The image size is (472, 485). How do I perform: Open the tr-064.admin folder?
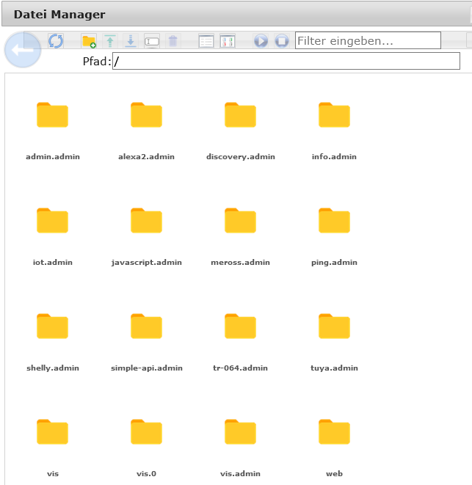click(x=241, y=327)
